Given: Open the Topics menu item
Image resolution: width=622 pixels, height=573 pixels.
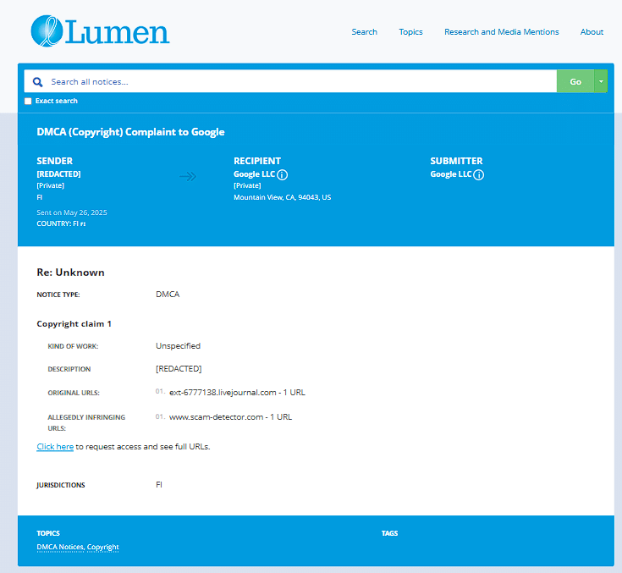Looking at the screenshot, I should 410,32.
